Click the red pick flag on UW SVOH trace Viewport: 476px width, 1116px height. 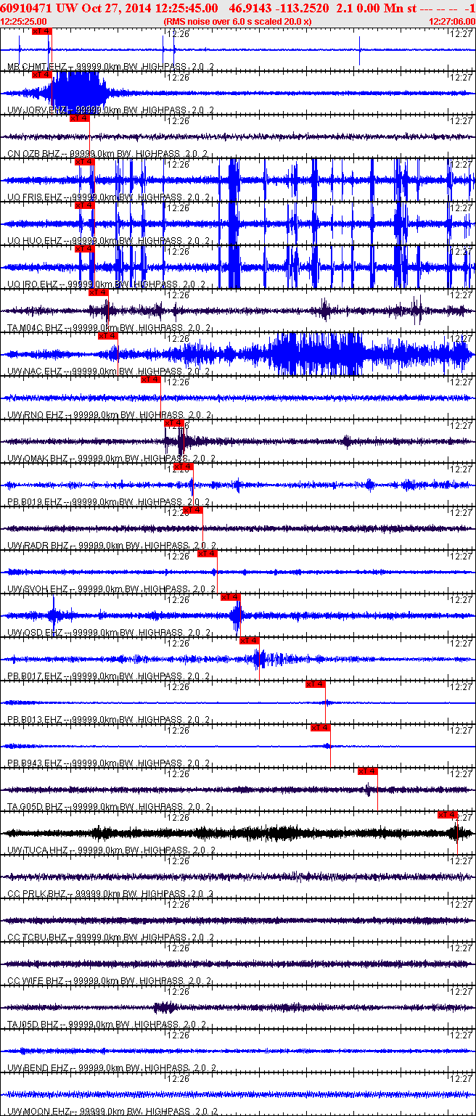tap(207, 554)
